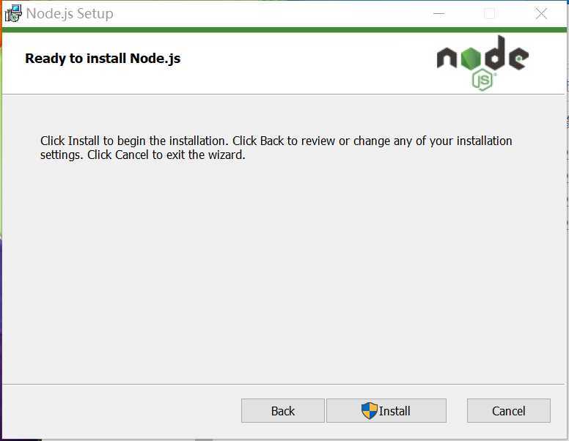Start installation with the Install button
Image resolution: width=569 pixels, height=441 pixels.
[x=386, y=410]
